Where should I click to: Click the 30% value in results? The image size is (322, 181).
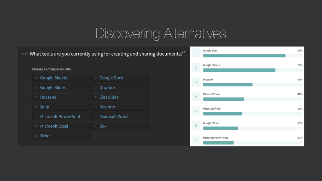300,138
